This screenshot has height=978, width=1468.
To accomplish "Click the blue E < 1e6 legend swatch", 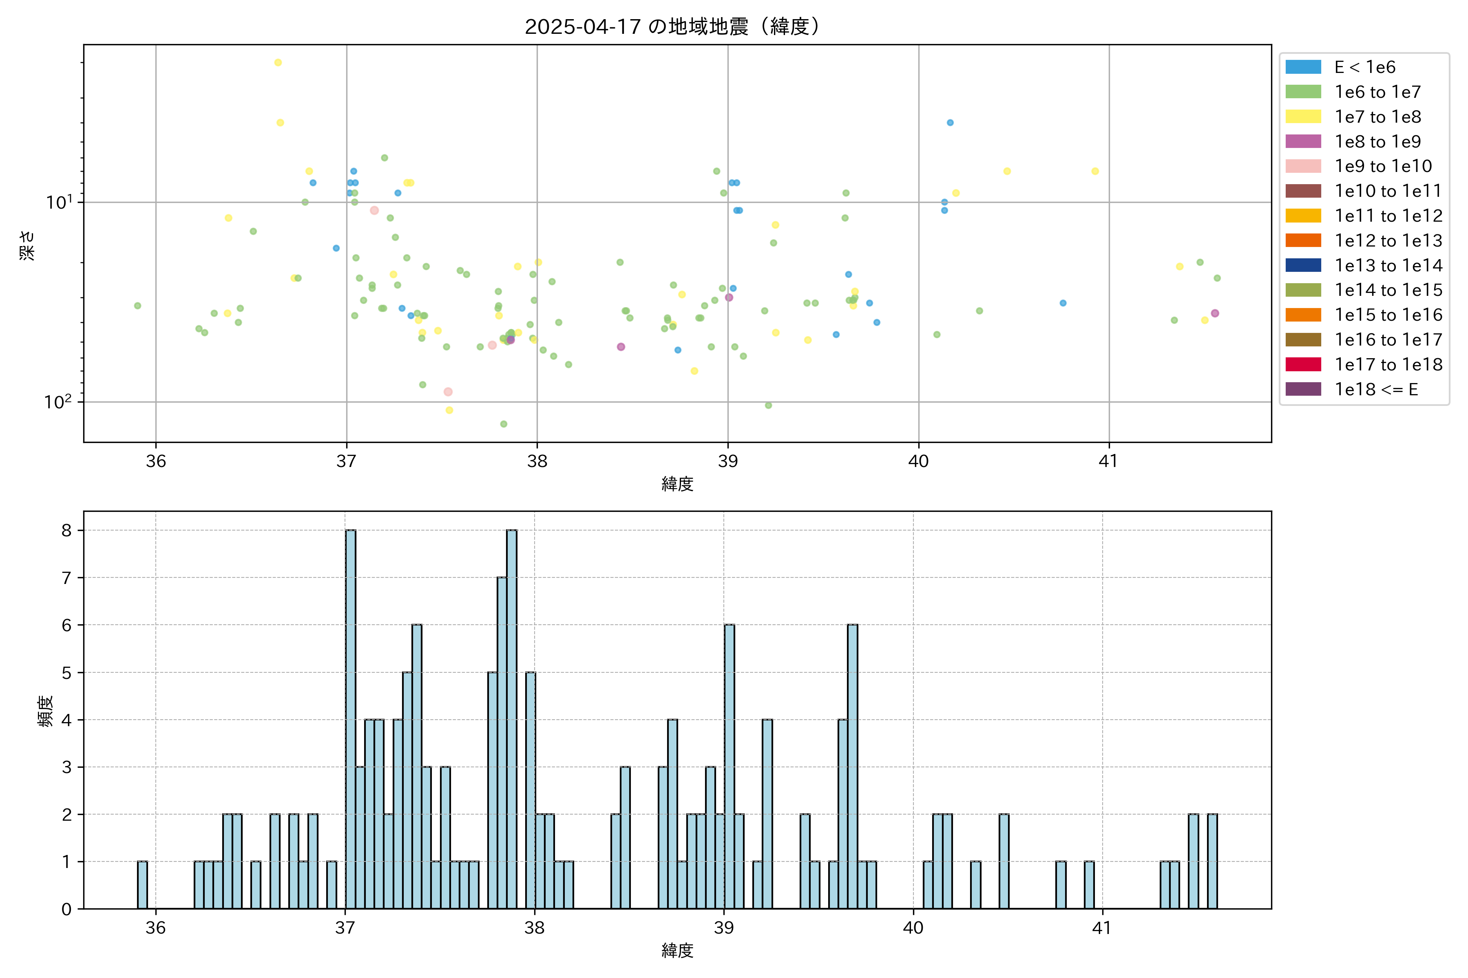I will pos(1303,67).
